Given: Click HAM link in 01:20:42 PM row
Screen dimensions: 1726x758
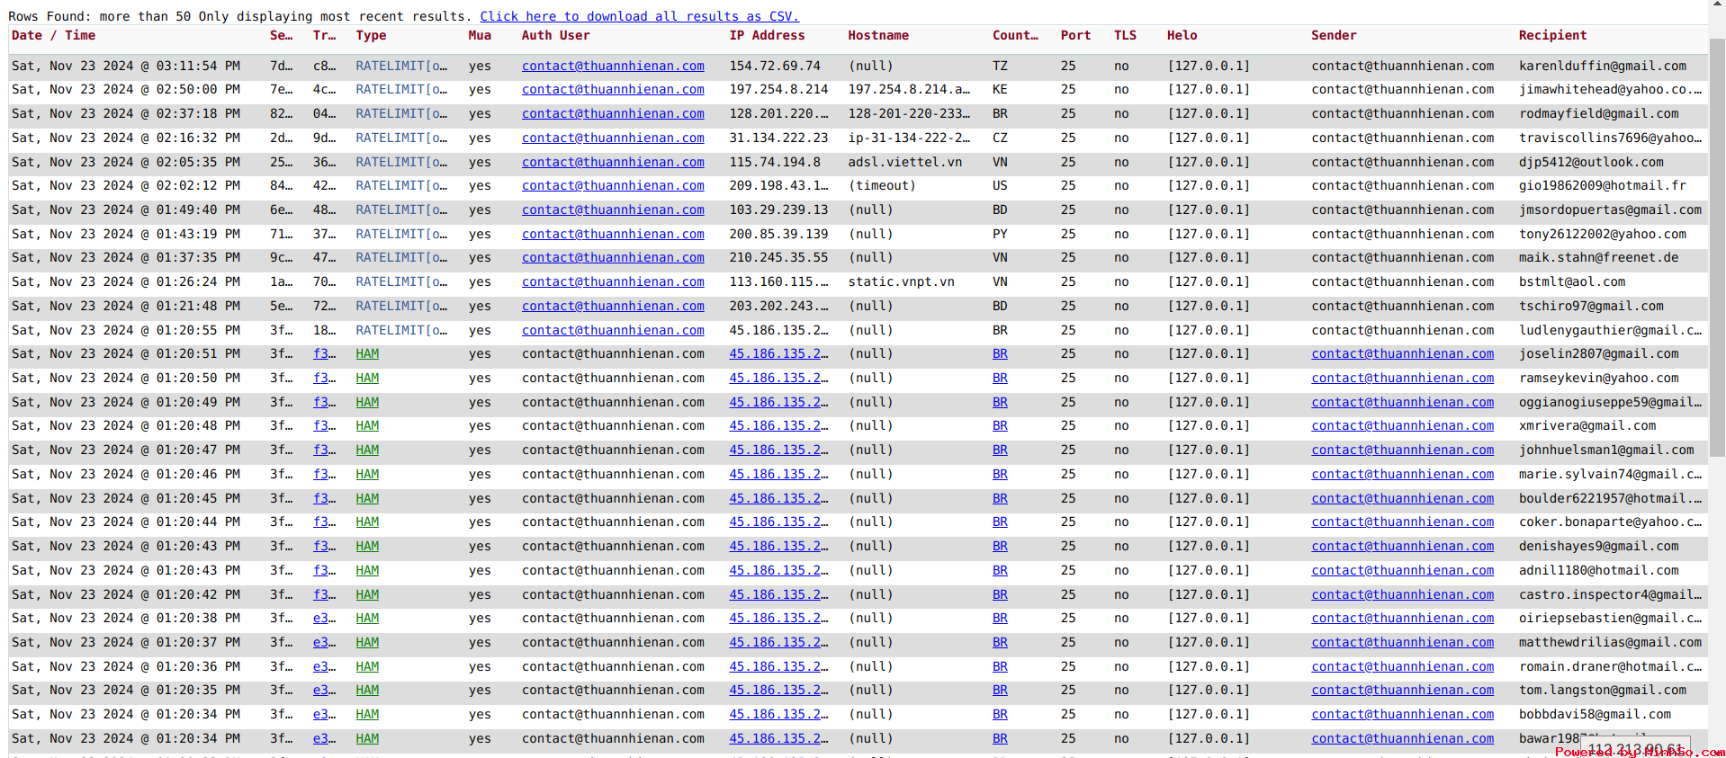Looking at the screenshot, I should (367, 595).
